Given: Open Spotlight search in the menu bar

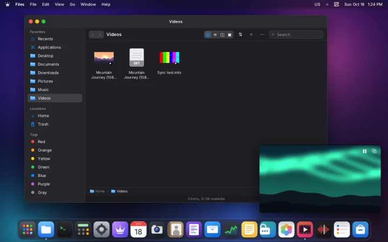Looking at the screenshot, I should tap(327, 4).
